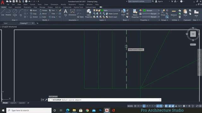This screenshot has height=113, width=202.
Task: Expand the Properties panel
Action: click(145, 20)
